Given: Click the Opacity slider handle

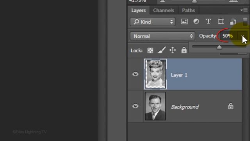Looking at the screenshot, I should coord(220,47).
